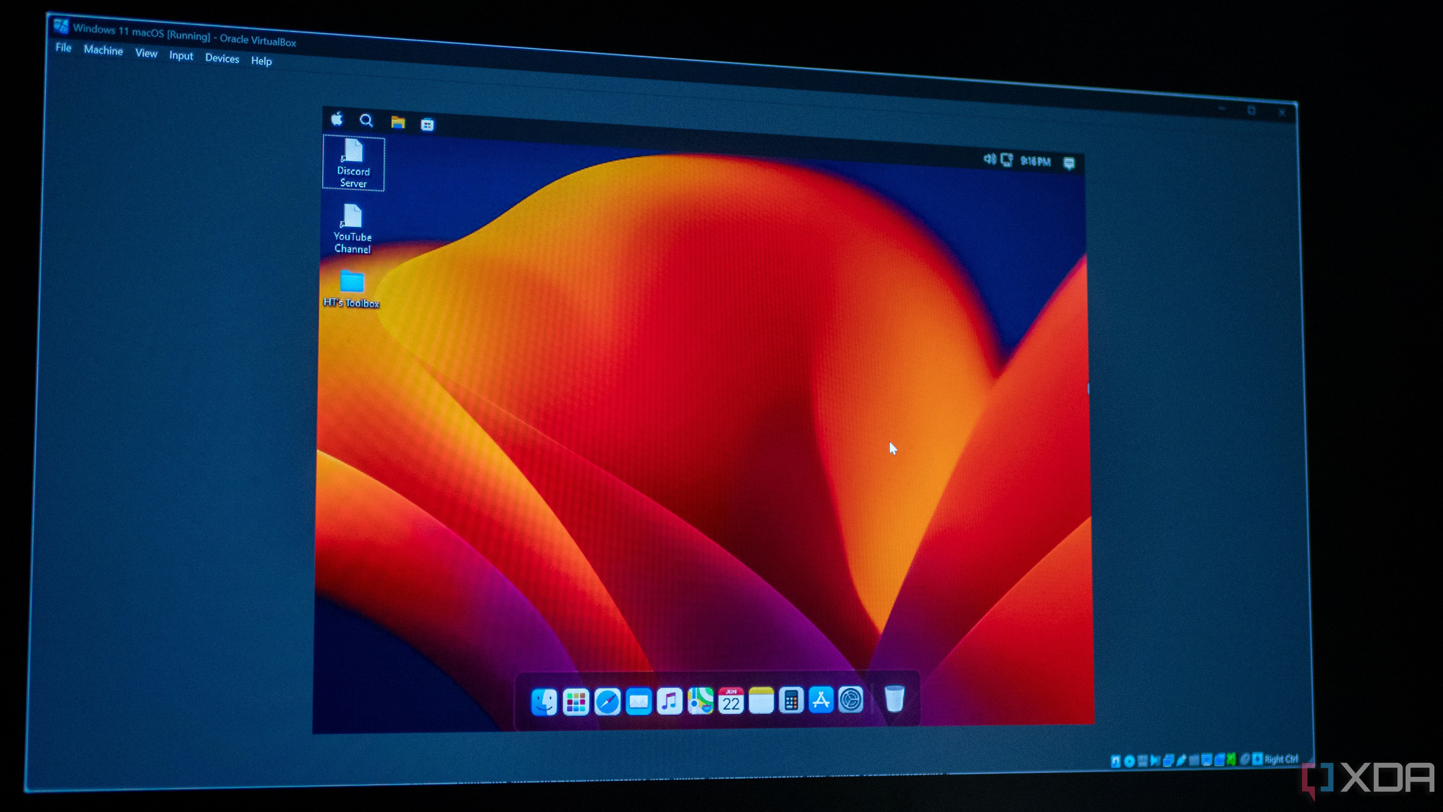
Task: Select the Discord Server desktop shortcut
Action: [354, 164]
